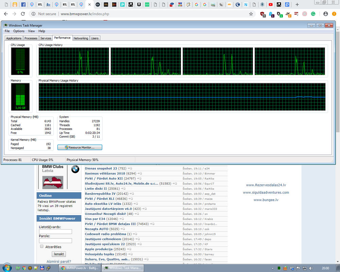Open the Action Center flag icon
Viewport: 340px width, 272px height.
(299, 268)
